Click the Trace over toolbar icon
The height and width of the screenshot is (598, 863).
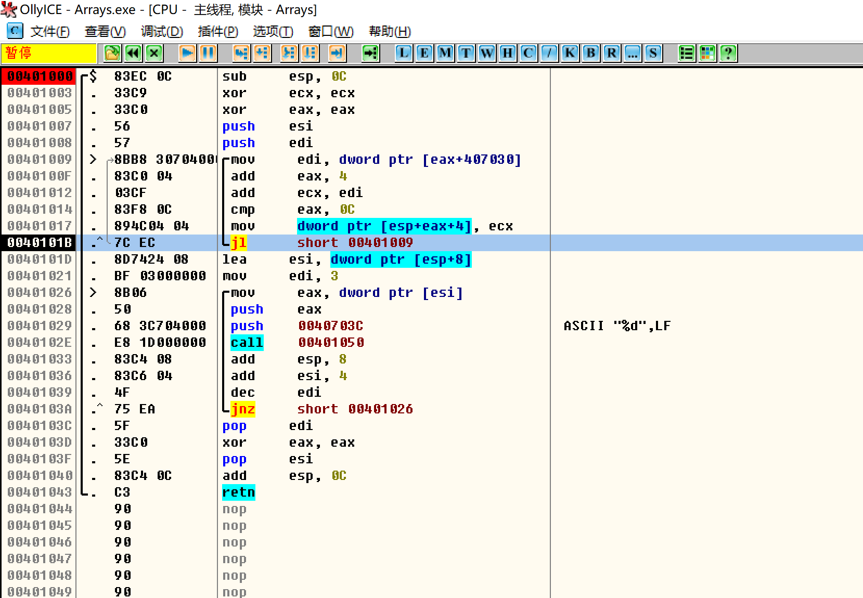pyautogui.click(x=311, y=53)
